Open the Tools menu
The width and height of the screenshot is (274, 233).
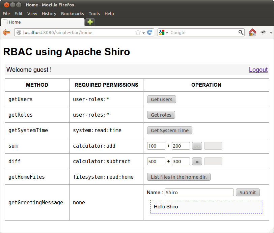tap(94, 14)
